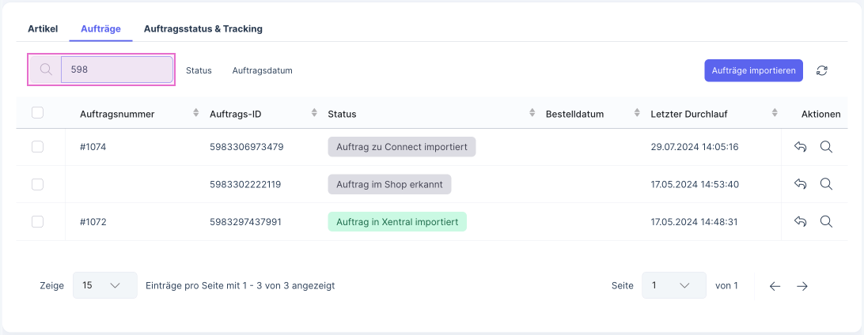Click the refresh icon beside Aufträge importieren
This screenshot has height=335, width=864.
pyautogui.click(x=822, y=70)
